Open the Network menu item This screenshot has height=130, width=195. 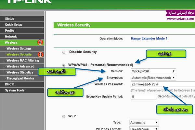click(x=22, y=36)
